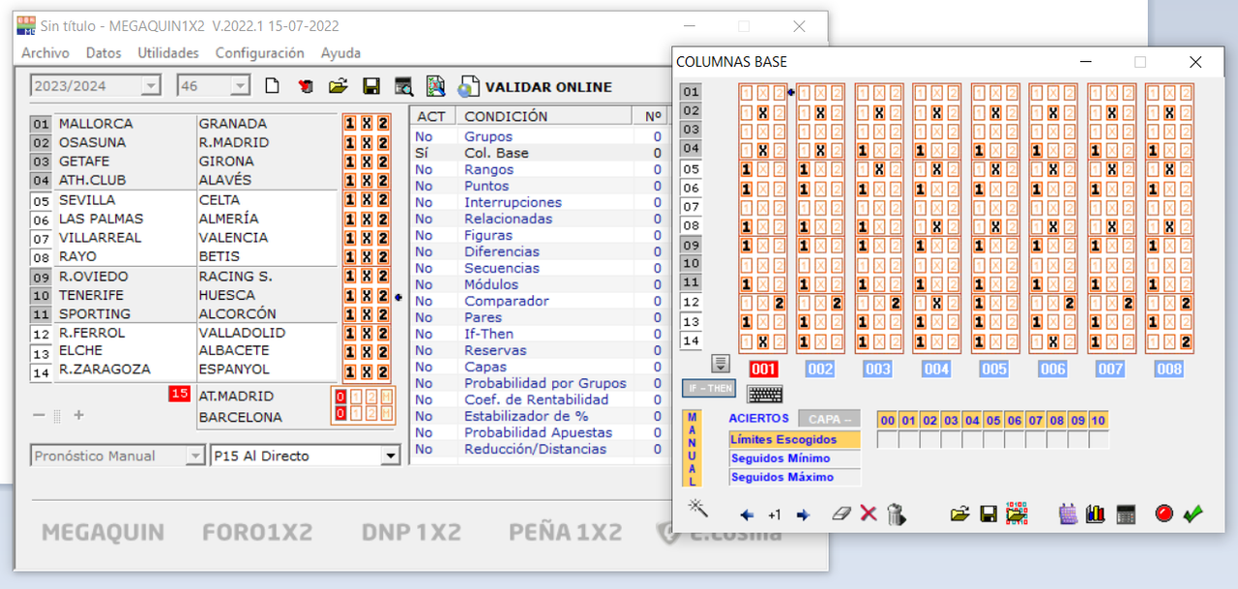Open the Grupos condition row
Screen dimensions: 1238x589
[x=539, y=136]
